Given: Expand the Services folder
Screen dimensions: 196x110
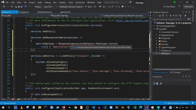Looking at the screenshot, I should click(x=156, y=44).
